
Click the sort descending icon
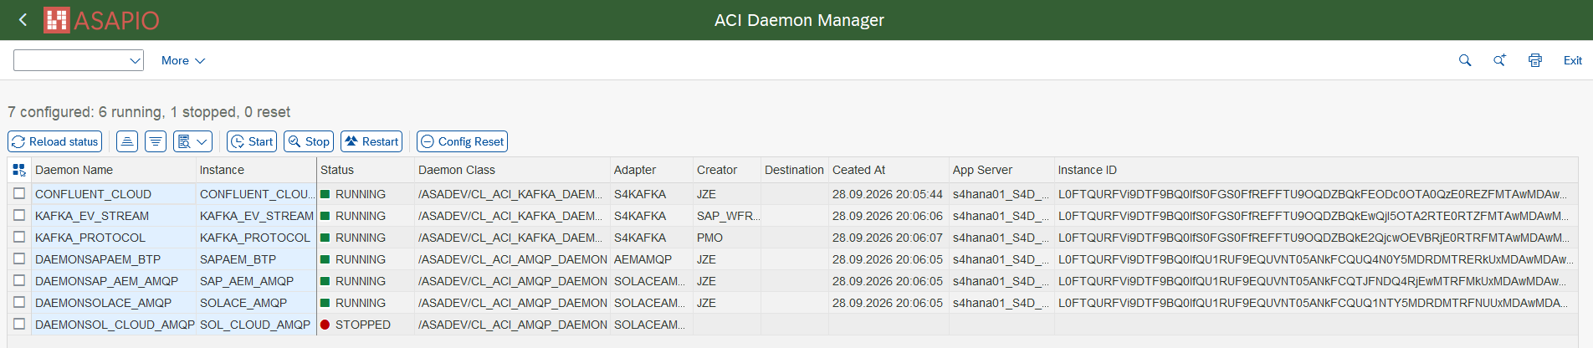click(x=156, y=141)
